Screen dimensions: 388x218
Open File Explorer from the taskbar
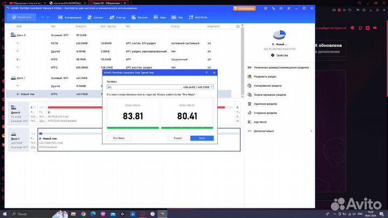[x=73, y=214]
